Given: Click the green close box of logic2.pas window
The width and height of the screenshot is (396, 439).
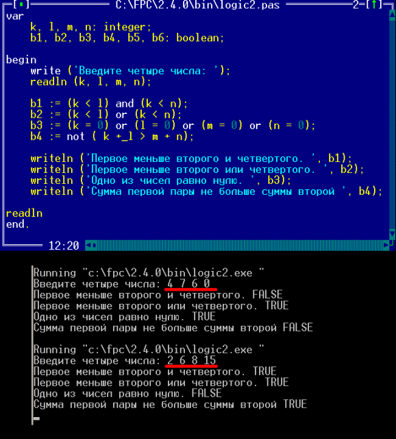Looking at the screenshot, I should click(21, 5).
